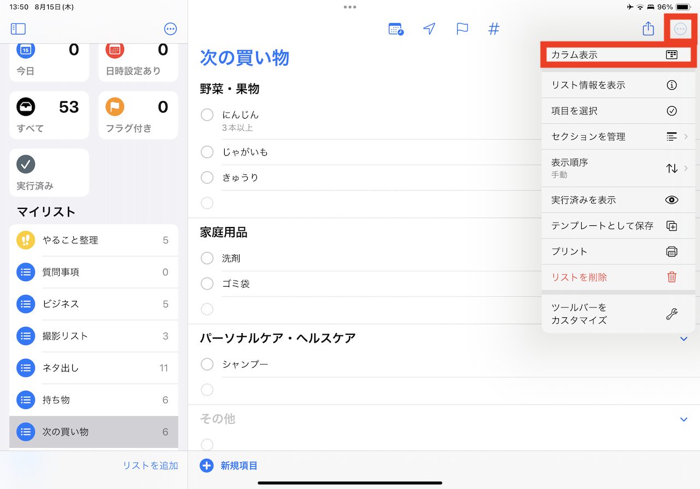Viewport: 700px width, 489px height.
Task: Tap the やること整理 yellow list icon
Action: (26, 240)
